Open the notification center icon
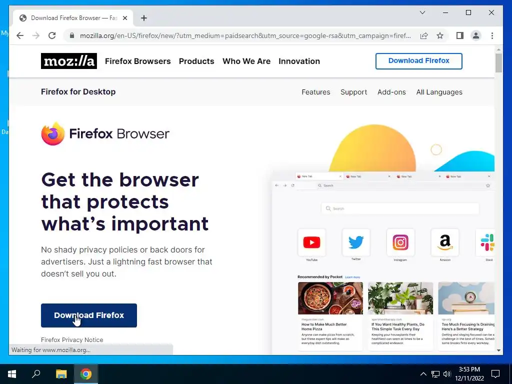 click(x=495, y=374)
